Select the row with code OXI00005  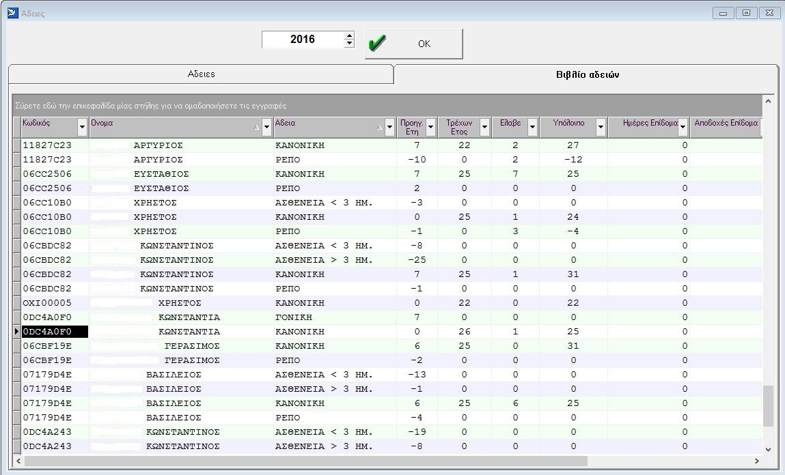47,303
